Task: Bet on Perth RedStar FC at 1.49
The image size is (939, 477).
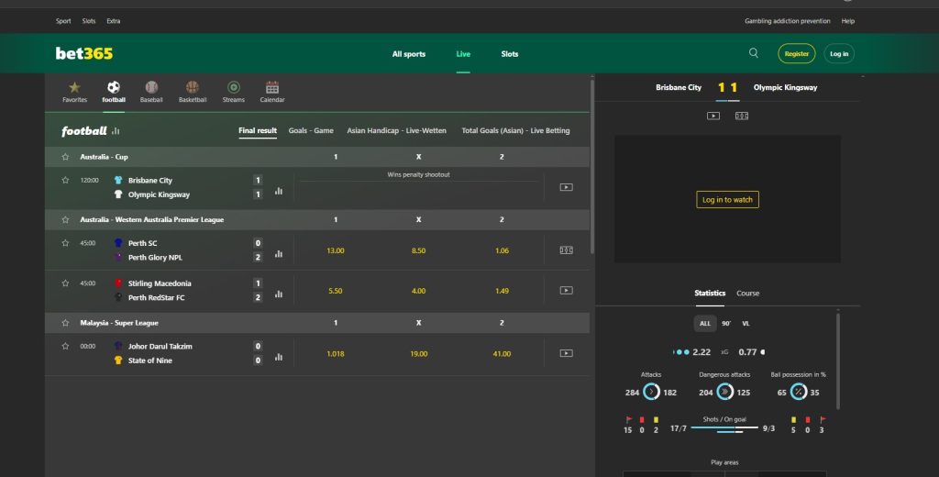Action: click(x=502, y=291)
